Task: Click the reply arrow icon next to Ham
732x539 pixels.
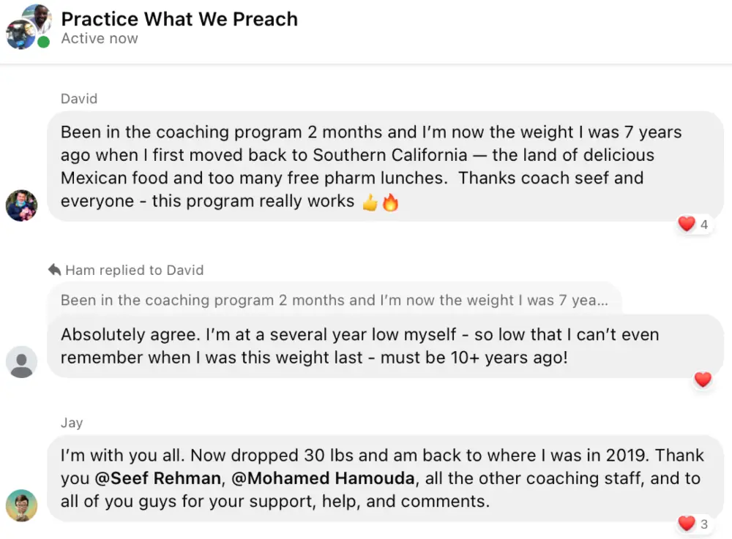Action: (54, 270)
